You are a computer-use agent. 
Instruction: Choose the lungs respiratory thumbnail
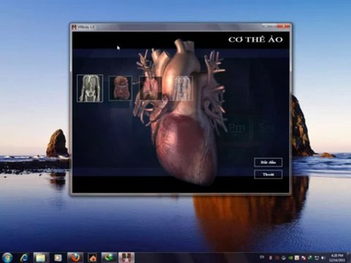pos(151,88)
